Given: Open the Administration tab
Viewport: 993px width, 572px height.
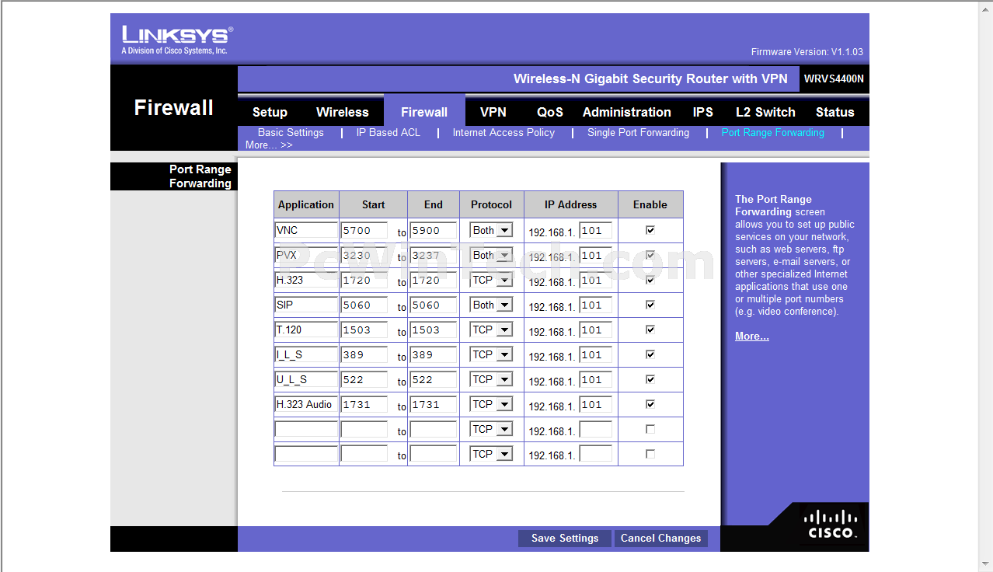Looking at the screenshot, I should pyautogui.click(x=627, y=112).
